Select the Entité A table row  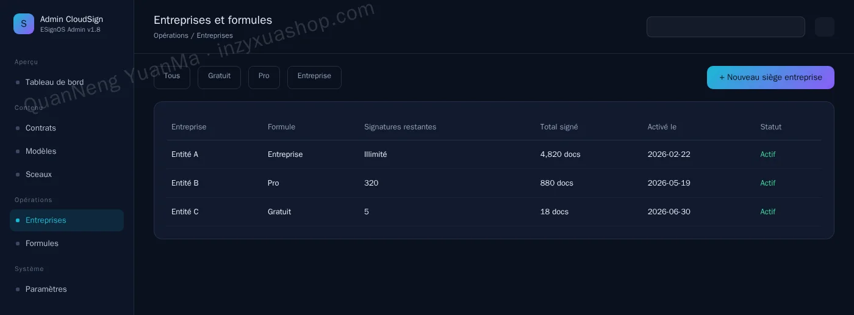pos(494,154)
